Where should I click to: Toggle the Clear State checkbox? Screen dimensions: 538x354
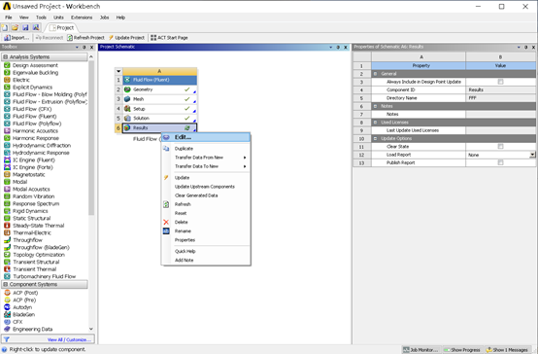coord(500,147)
